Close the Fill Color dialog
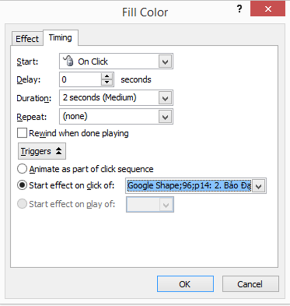Screen dimensions: 290x306 [268, 9]
